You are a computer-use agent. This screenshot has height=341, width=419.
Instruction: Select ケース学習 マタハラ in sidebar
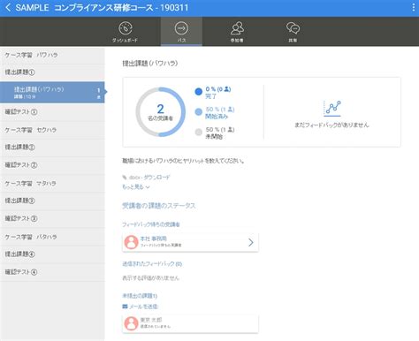click(x=52, y=183)
